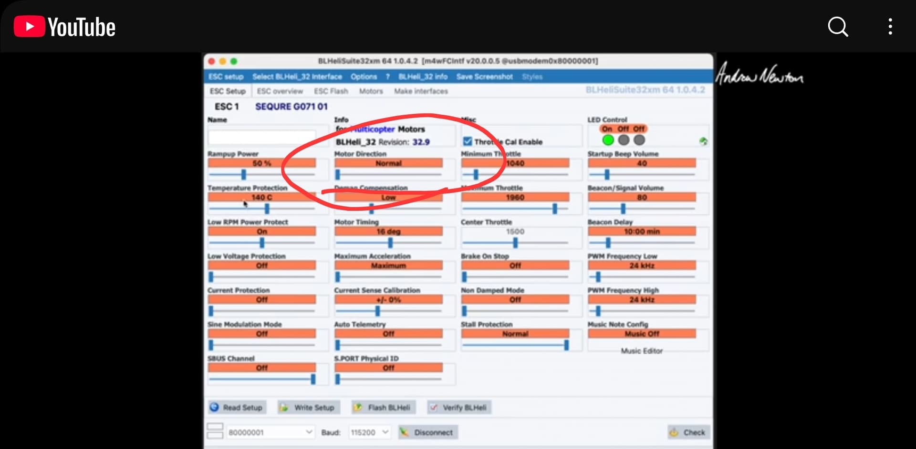Click the Check power icon
Image resolution: width=916 pixels, height=449 pixels.
tap(674, 432)
